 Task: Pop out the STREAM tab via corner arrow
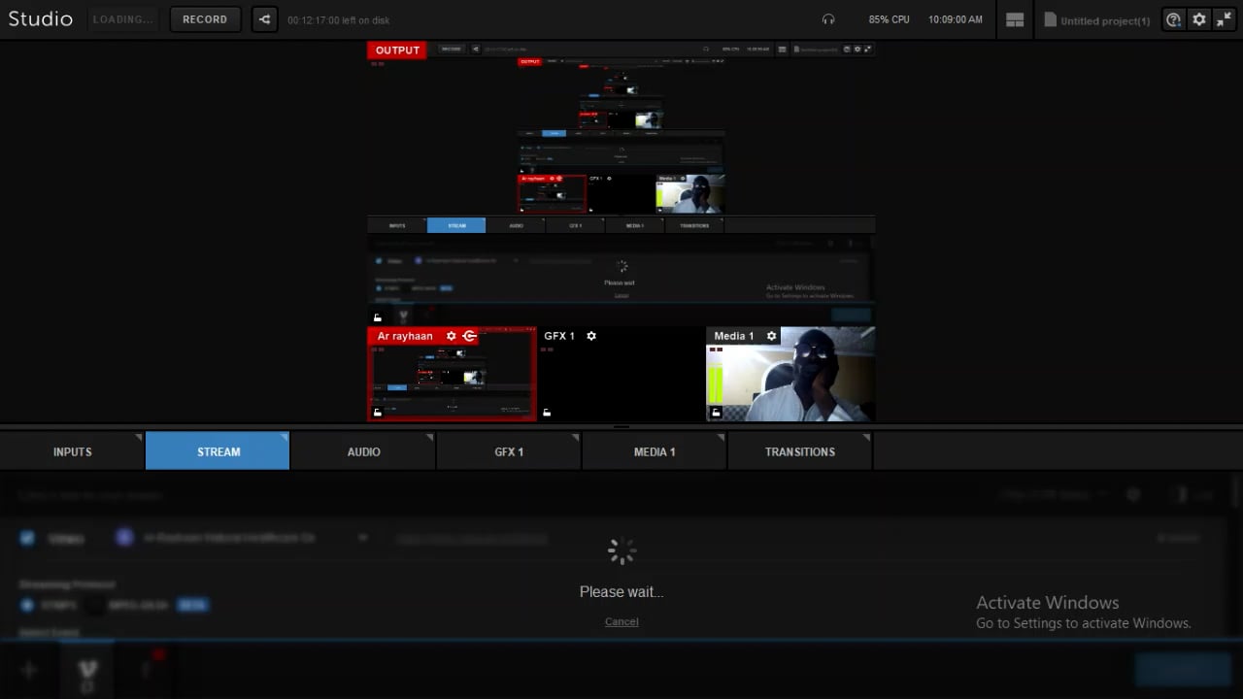coord(285,438)
